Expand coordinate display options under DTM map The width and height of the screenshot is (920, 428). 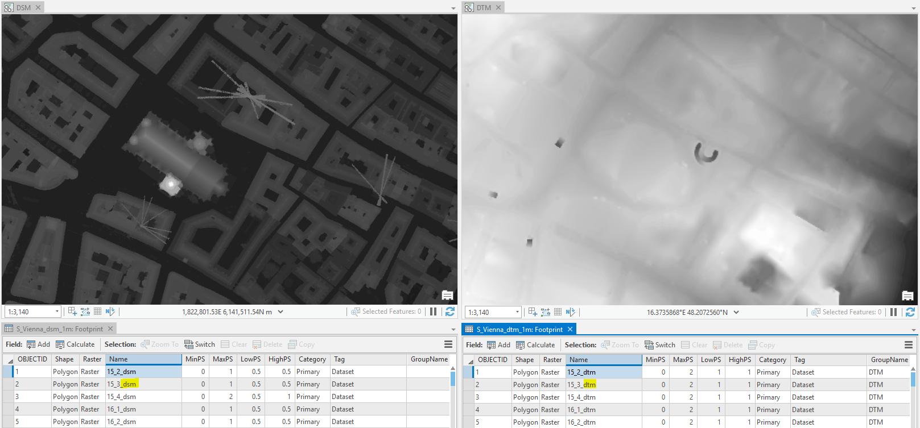736,312
